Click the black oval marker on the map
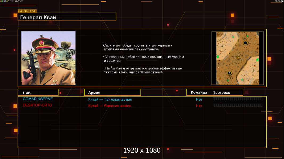Image resolution: width=284 pixels, height=159 pixels. point(245,43)
